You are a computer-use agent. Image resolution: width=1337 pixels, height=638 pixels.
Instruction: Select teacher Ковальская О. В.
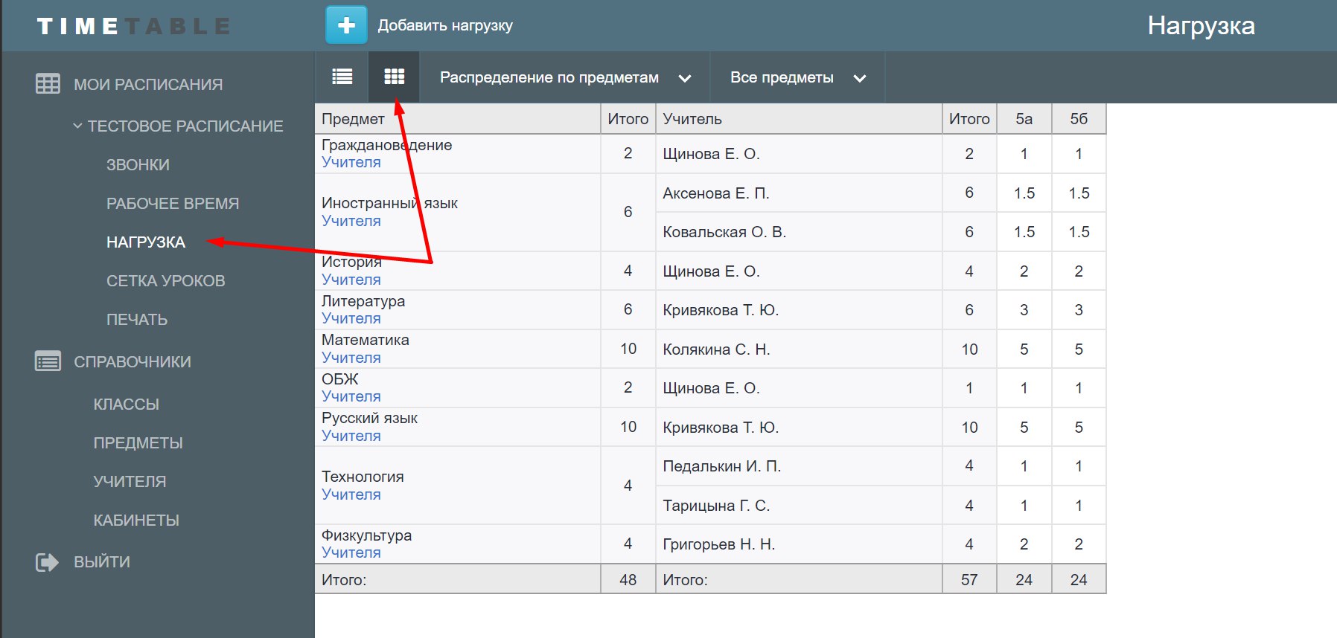tap(724, 232)
